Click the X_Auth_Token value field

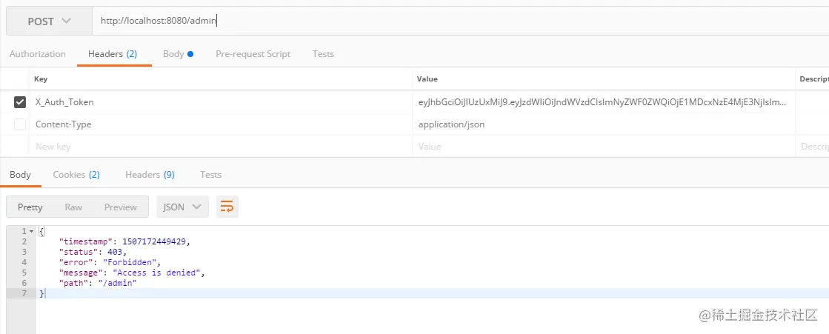point(603,102)
